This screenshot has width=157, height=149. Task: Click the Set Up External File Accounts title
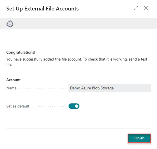(43, 9)
